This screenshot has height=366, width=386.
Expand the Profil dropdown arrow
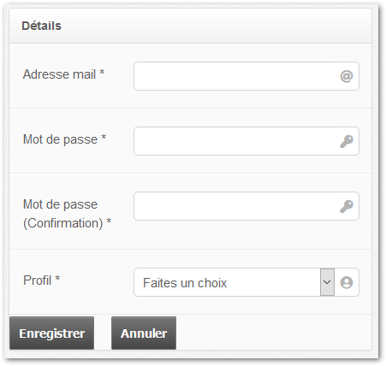[327, 282]
